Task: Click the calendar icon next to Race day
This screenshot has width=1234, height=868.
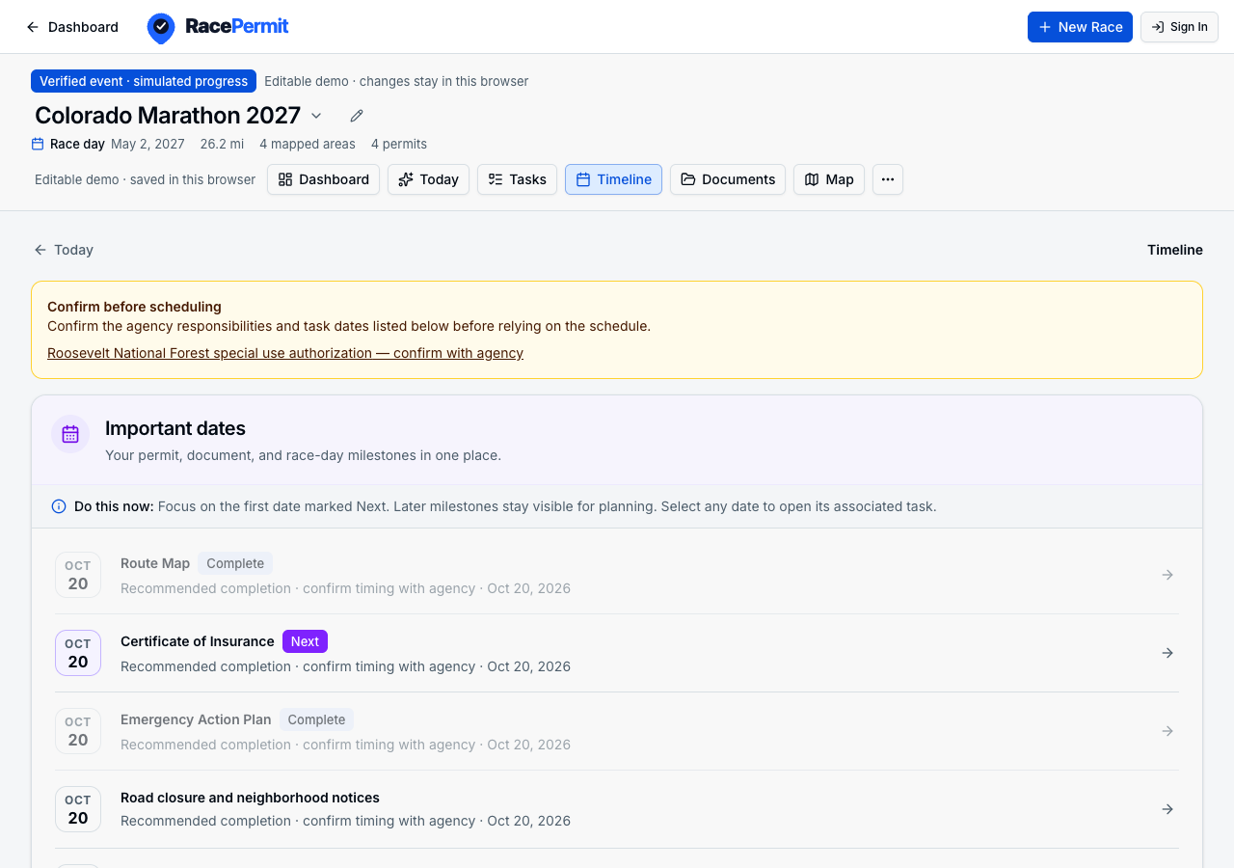Action: pyautogui.click(x=38, y=144)
